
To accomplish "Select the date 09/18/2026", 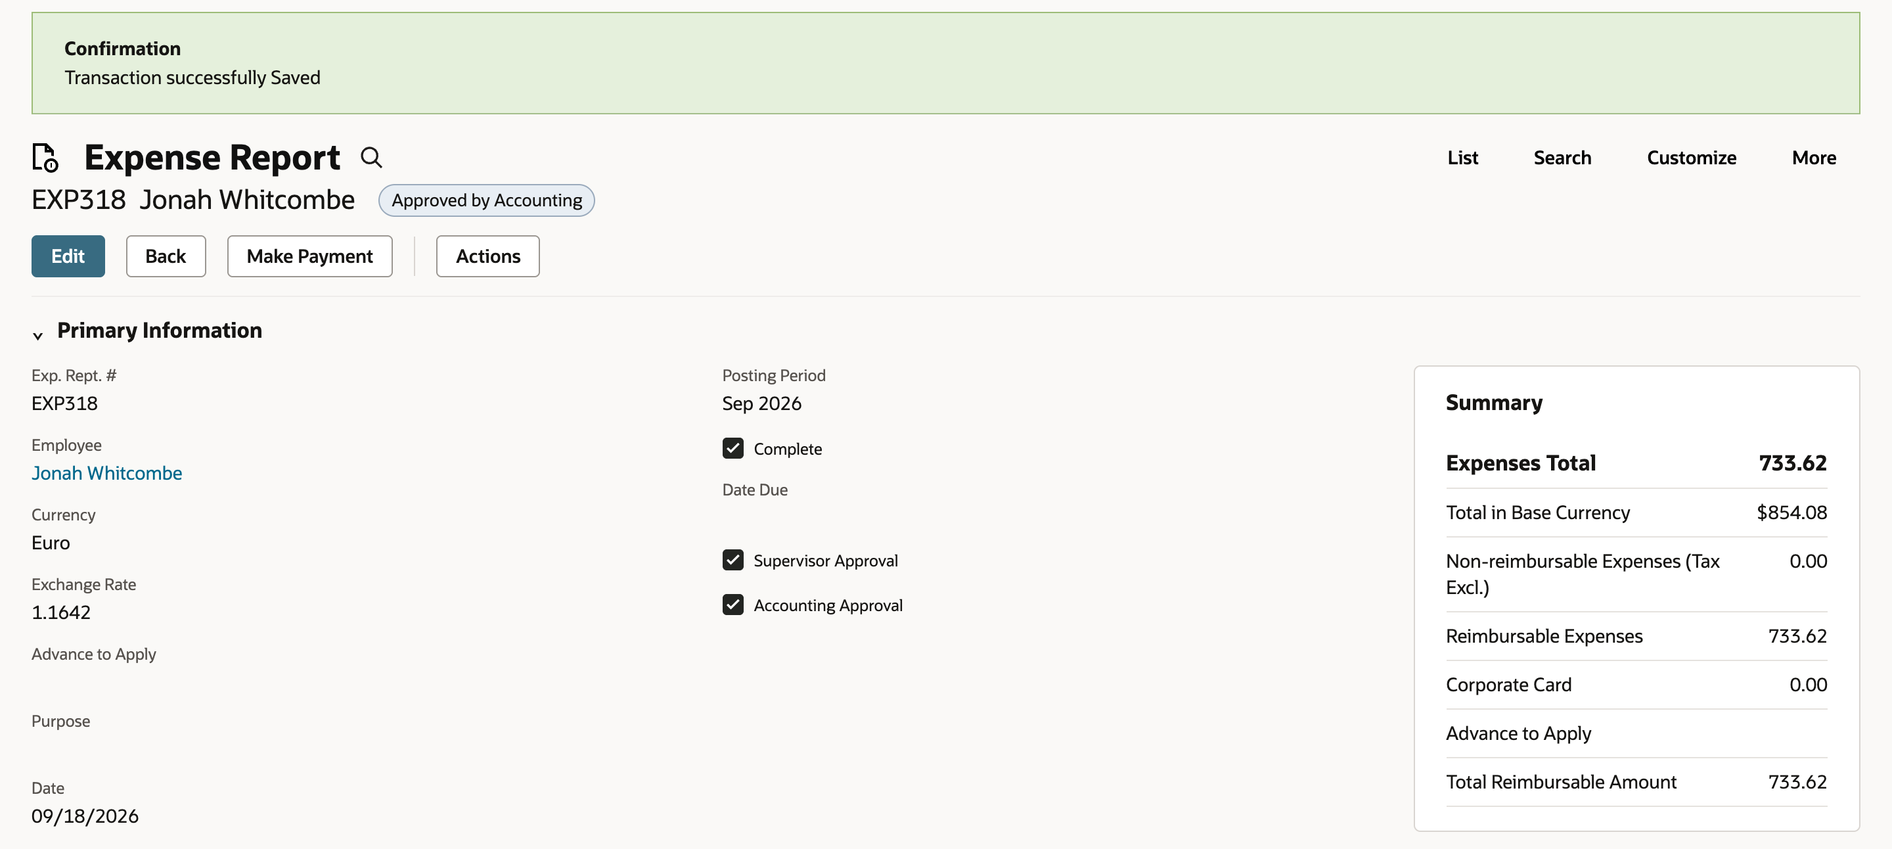I will (85, 815).
